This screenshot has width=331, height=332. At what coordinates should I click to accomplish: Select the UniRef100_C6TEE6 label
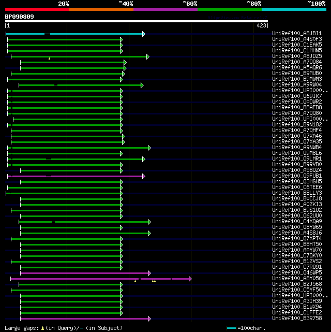297,187
